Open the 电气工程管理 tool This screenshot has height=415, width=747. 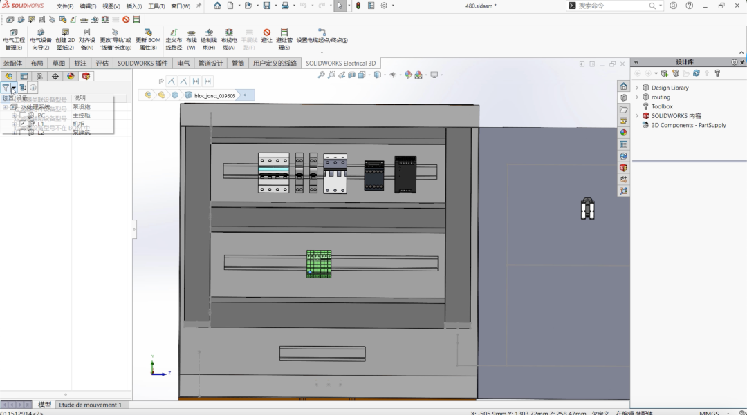14,40
